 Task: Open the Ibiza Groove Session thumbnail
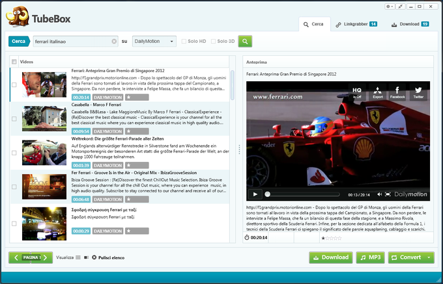tap(44, 187)
